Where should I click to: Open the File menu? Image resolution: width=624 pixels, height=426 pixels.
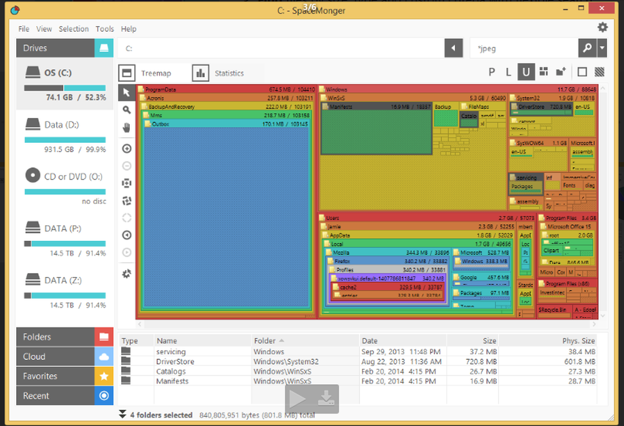pyautogui.click(x=24, y=29)
